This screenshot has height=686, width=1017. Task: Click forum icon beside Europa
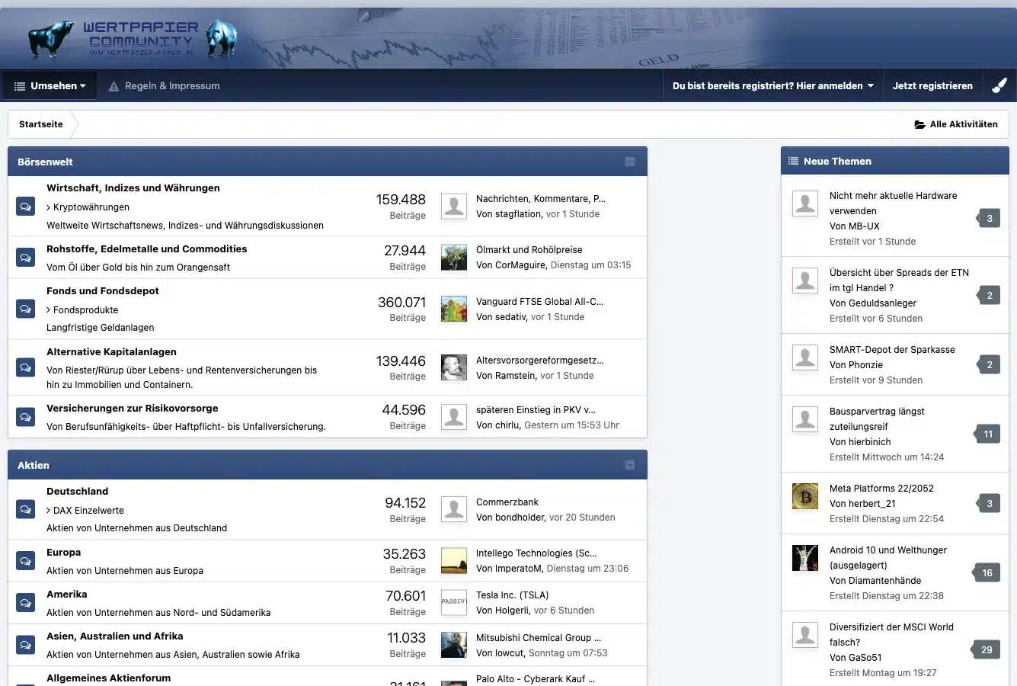tap(25, 561)
